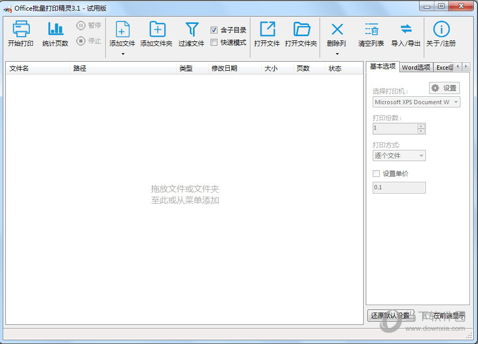Click the 设置 printer settings button
Screen dimensions: 478x344
click(x=444, y=88)
